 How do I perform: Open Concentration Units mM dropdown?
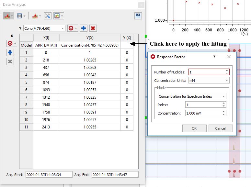coord(209,81)
